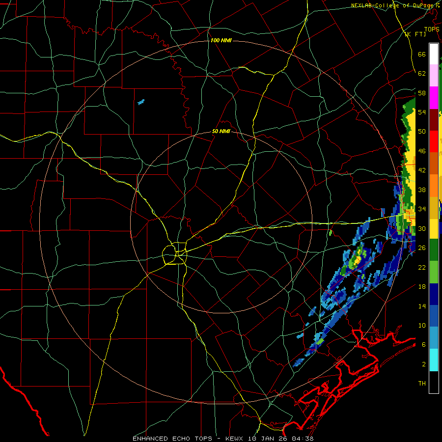Select the bright red legend swatch
442x442 pixels.
pyautogui.click(x=434, y=141)
